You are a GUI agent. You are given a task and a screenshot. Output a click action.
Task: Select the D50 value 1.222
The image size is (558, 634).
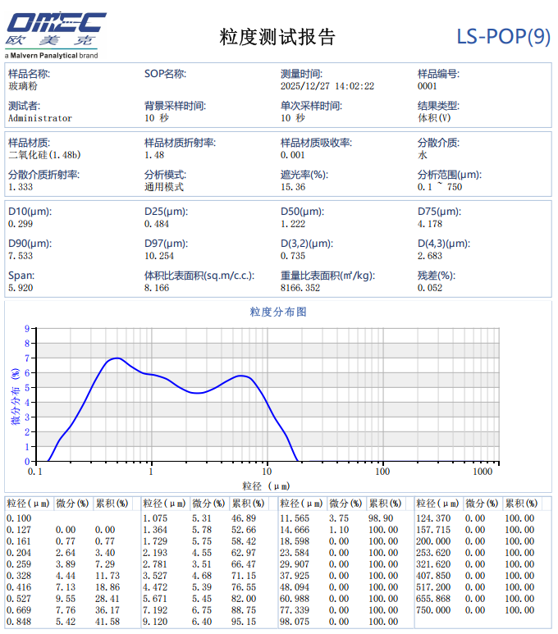pyautogui.click(x=293, y=224)
